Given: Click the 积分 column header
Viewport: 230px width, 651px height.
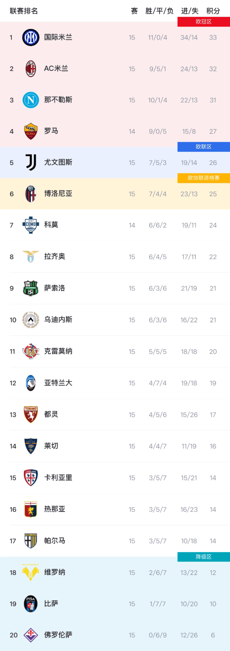Looking at the screenshot, I should [213, 11].
